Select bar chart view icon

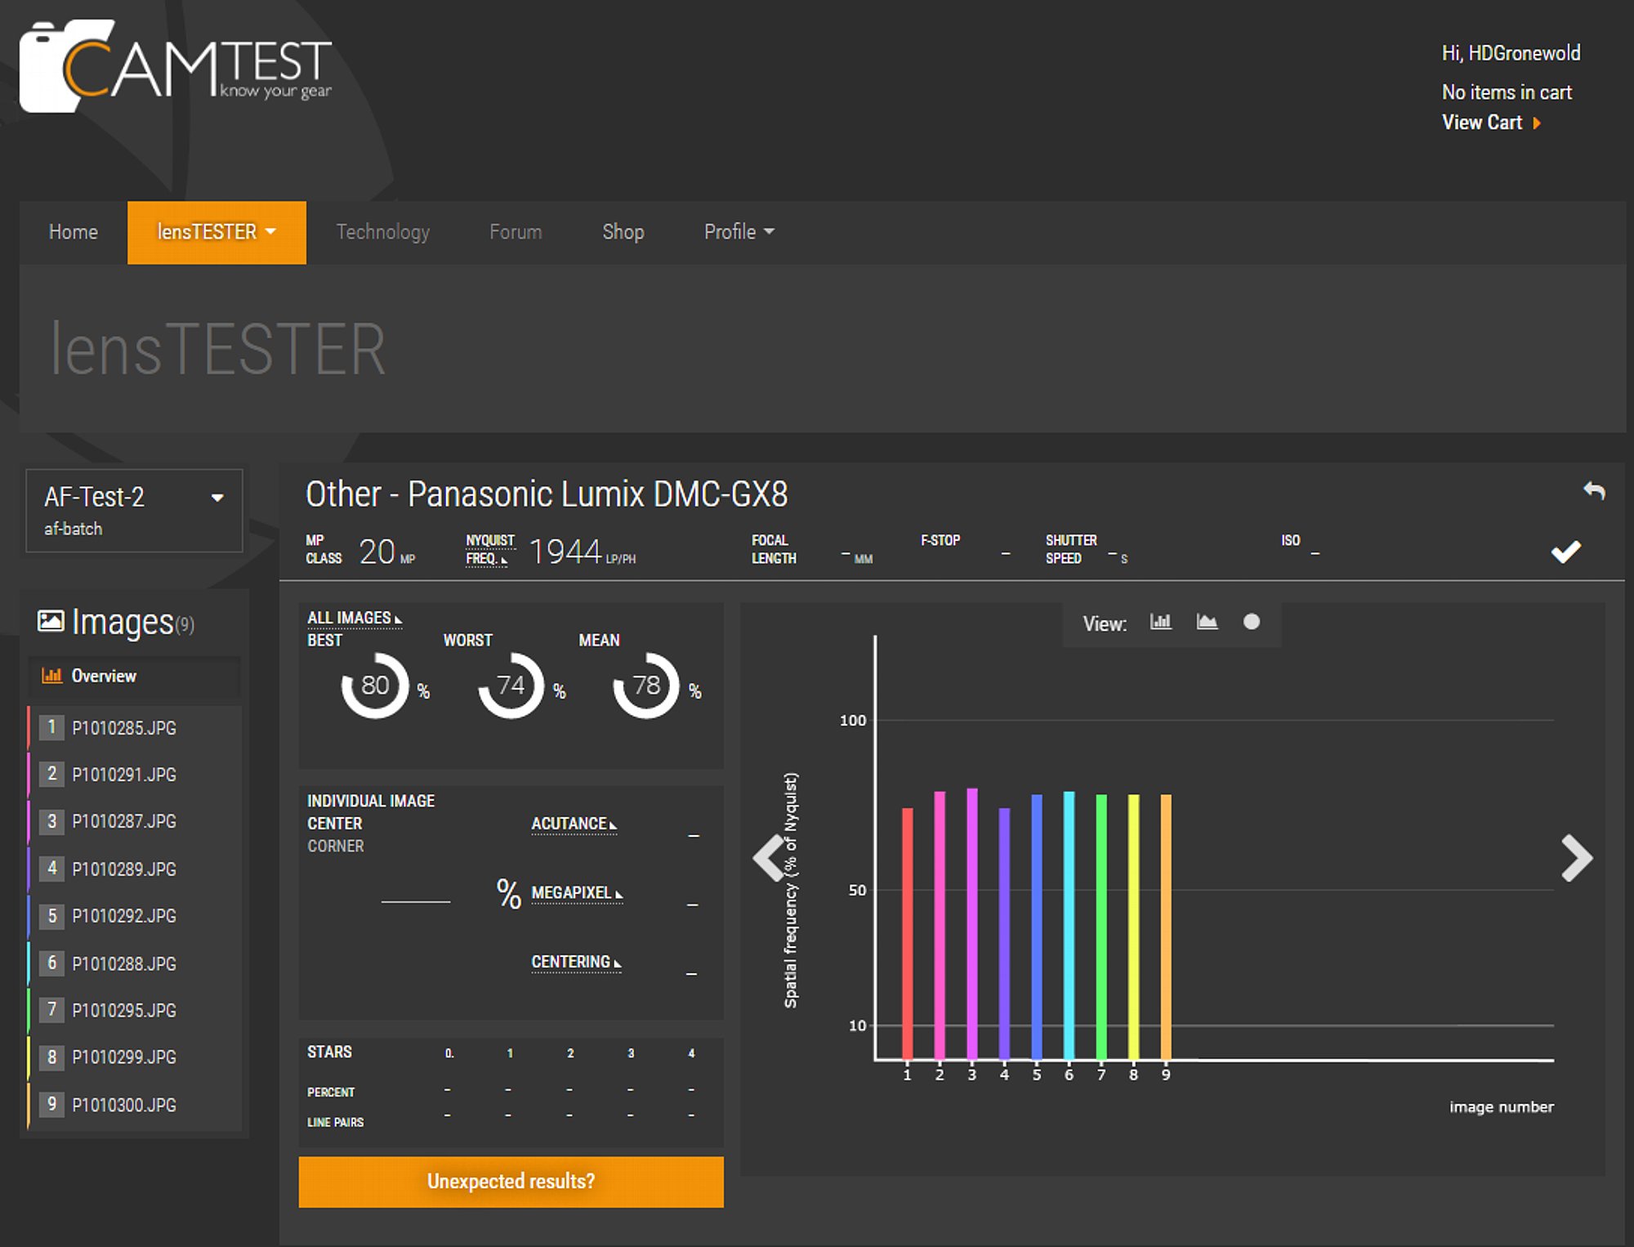click(1160, 622)
